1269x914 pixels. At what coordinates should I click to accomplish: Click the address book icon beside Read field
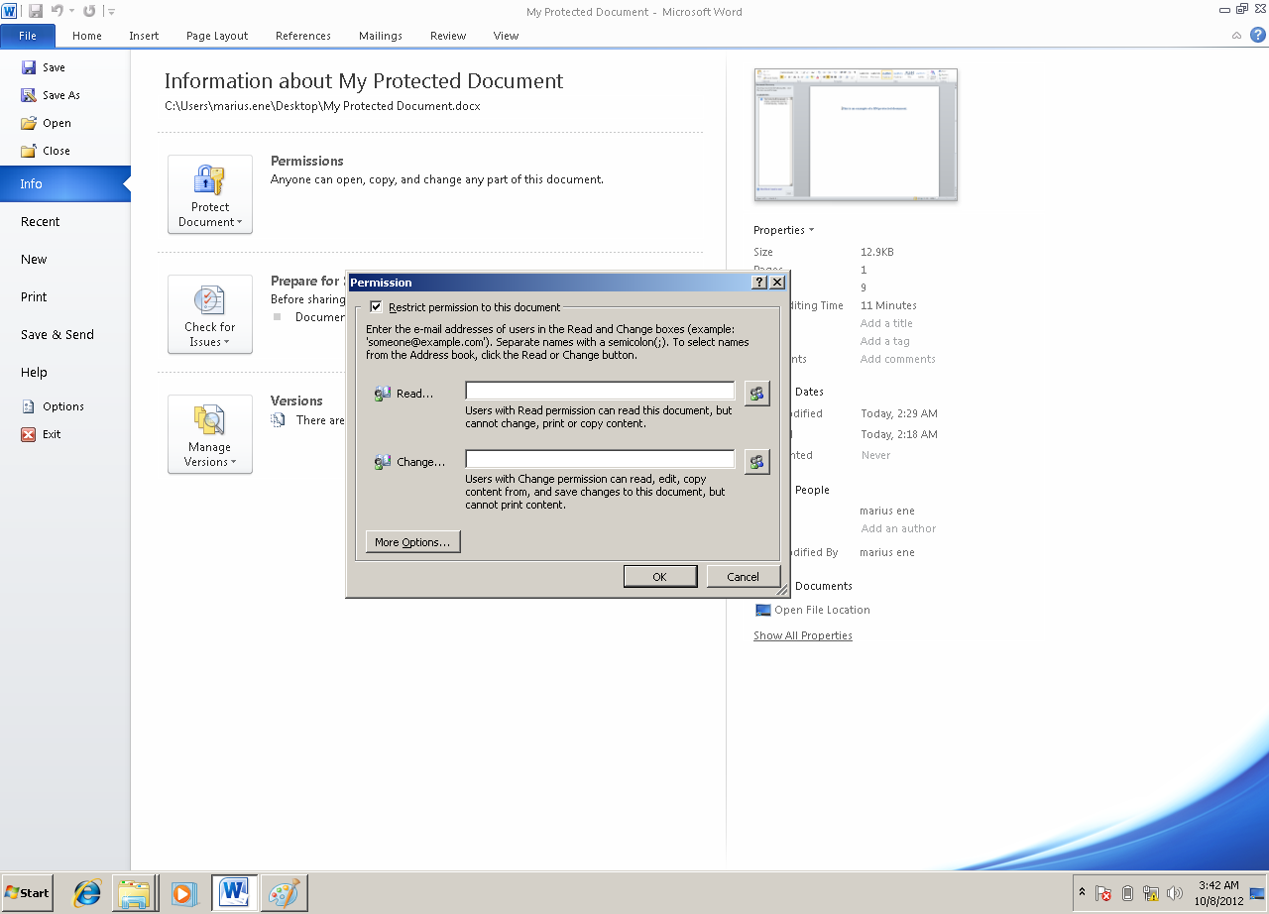pos(756,394)
